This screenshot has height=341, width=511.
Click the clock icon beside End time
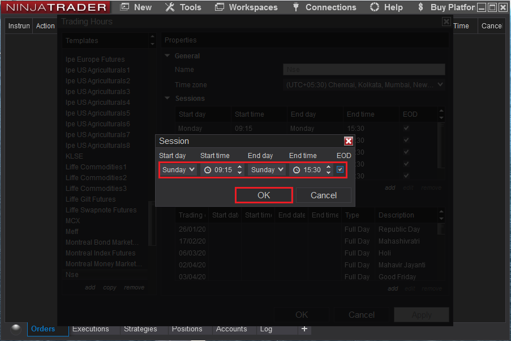coord(297,170)
